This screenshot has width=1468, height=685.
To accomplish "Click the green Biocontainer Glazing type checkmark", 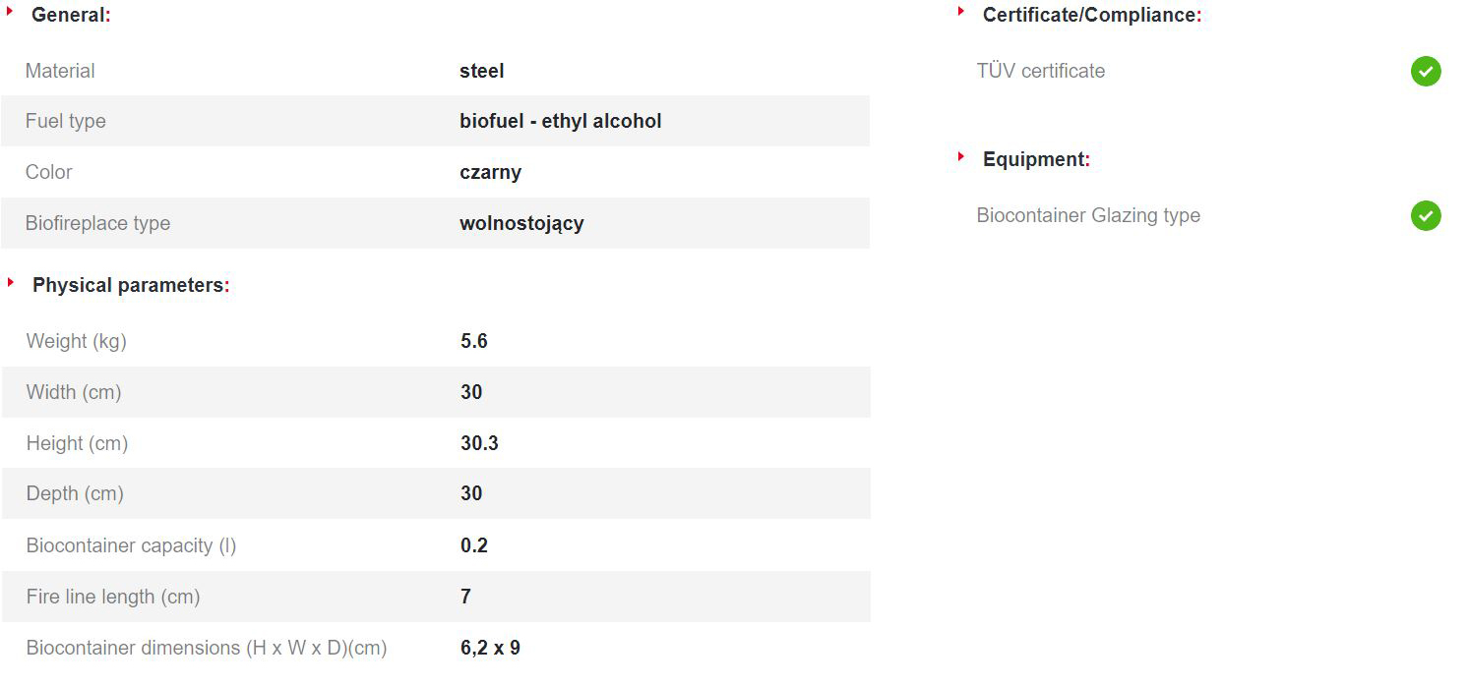I will click(1426, 215).
